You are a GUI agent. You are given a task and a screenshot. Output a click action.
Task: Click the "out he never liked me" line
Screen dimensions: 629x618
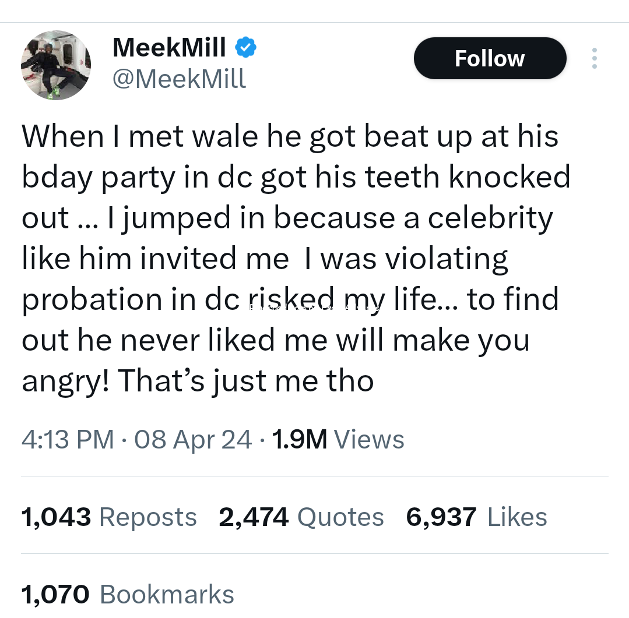(x=275, y=341)
